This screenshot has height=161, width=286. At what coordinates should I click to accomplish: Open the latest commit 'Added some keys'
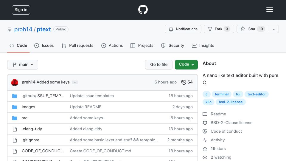click(53, 82)
